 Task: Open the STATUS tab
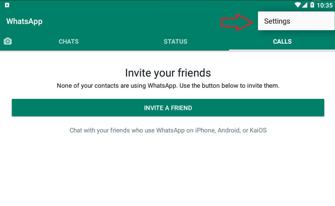coord(175,41)
